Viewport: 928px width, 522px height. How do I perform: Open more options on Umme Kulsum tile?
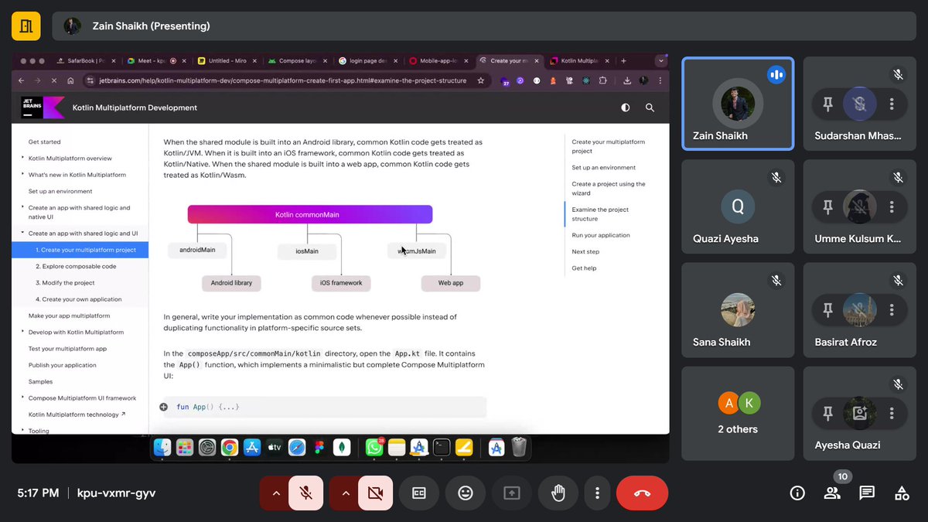click(892, 207)
